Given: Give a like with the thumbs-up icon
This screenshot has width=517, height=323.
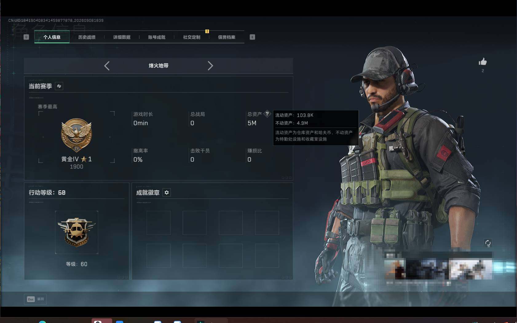Looking at the screenshot, I should 483,62.
